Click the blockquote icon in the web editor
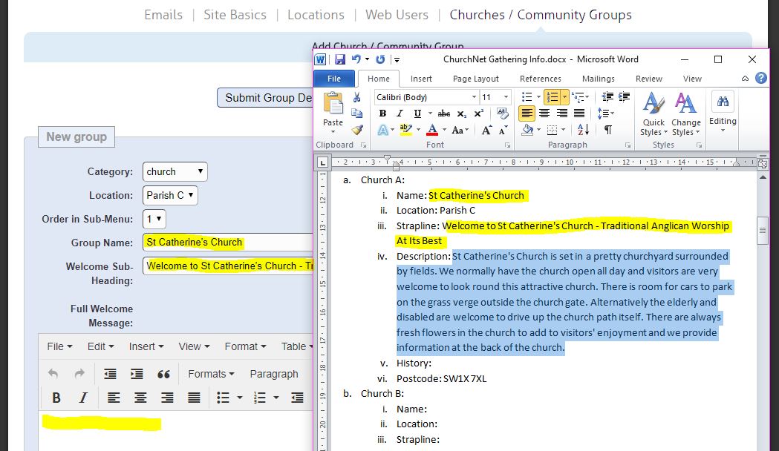 click(x=165, y=374)
